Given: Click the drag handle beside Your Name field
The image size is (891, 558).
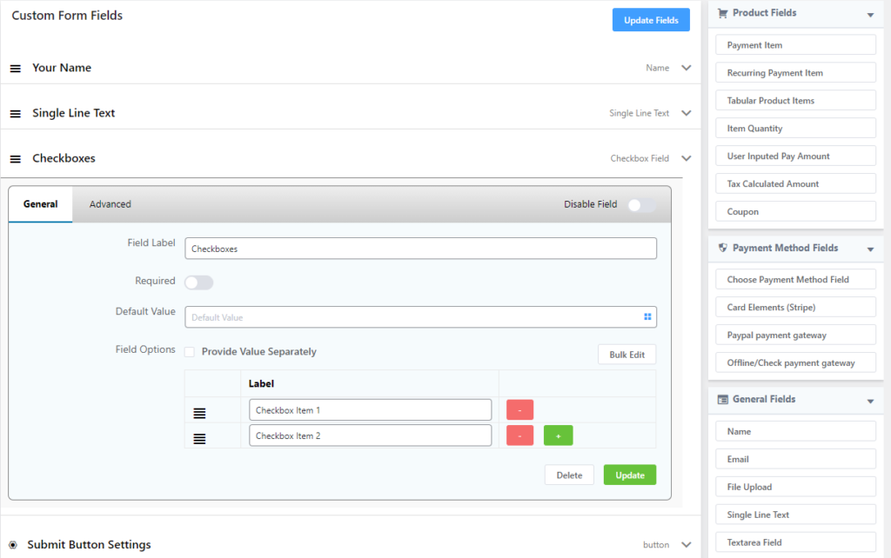Looking at the screenshot, I should (15, 67).
